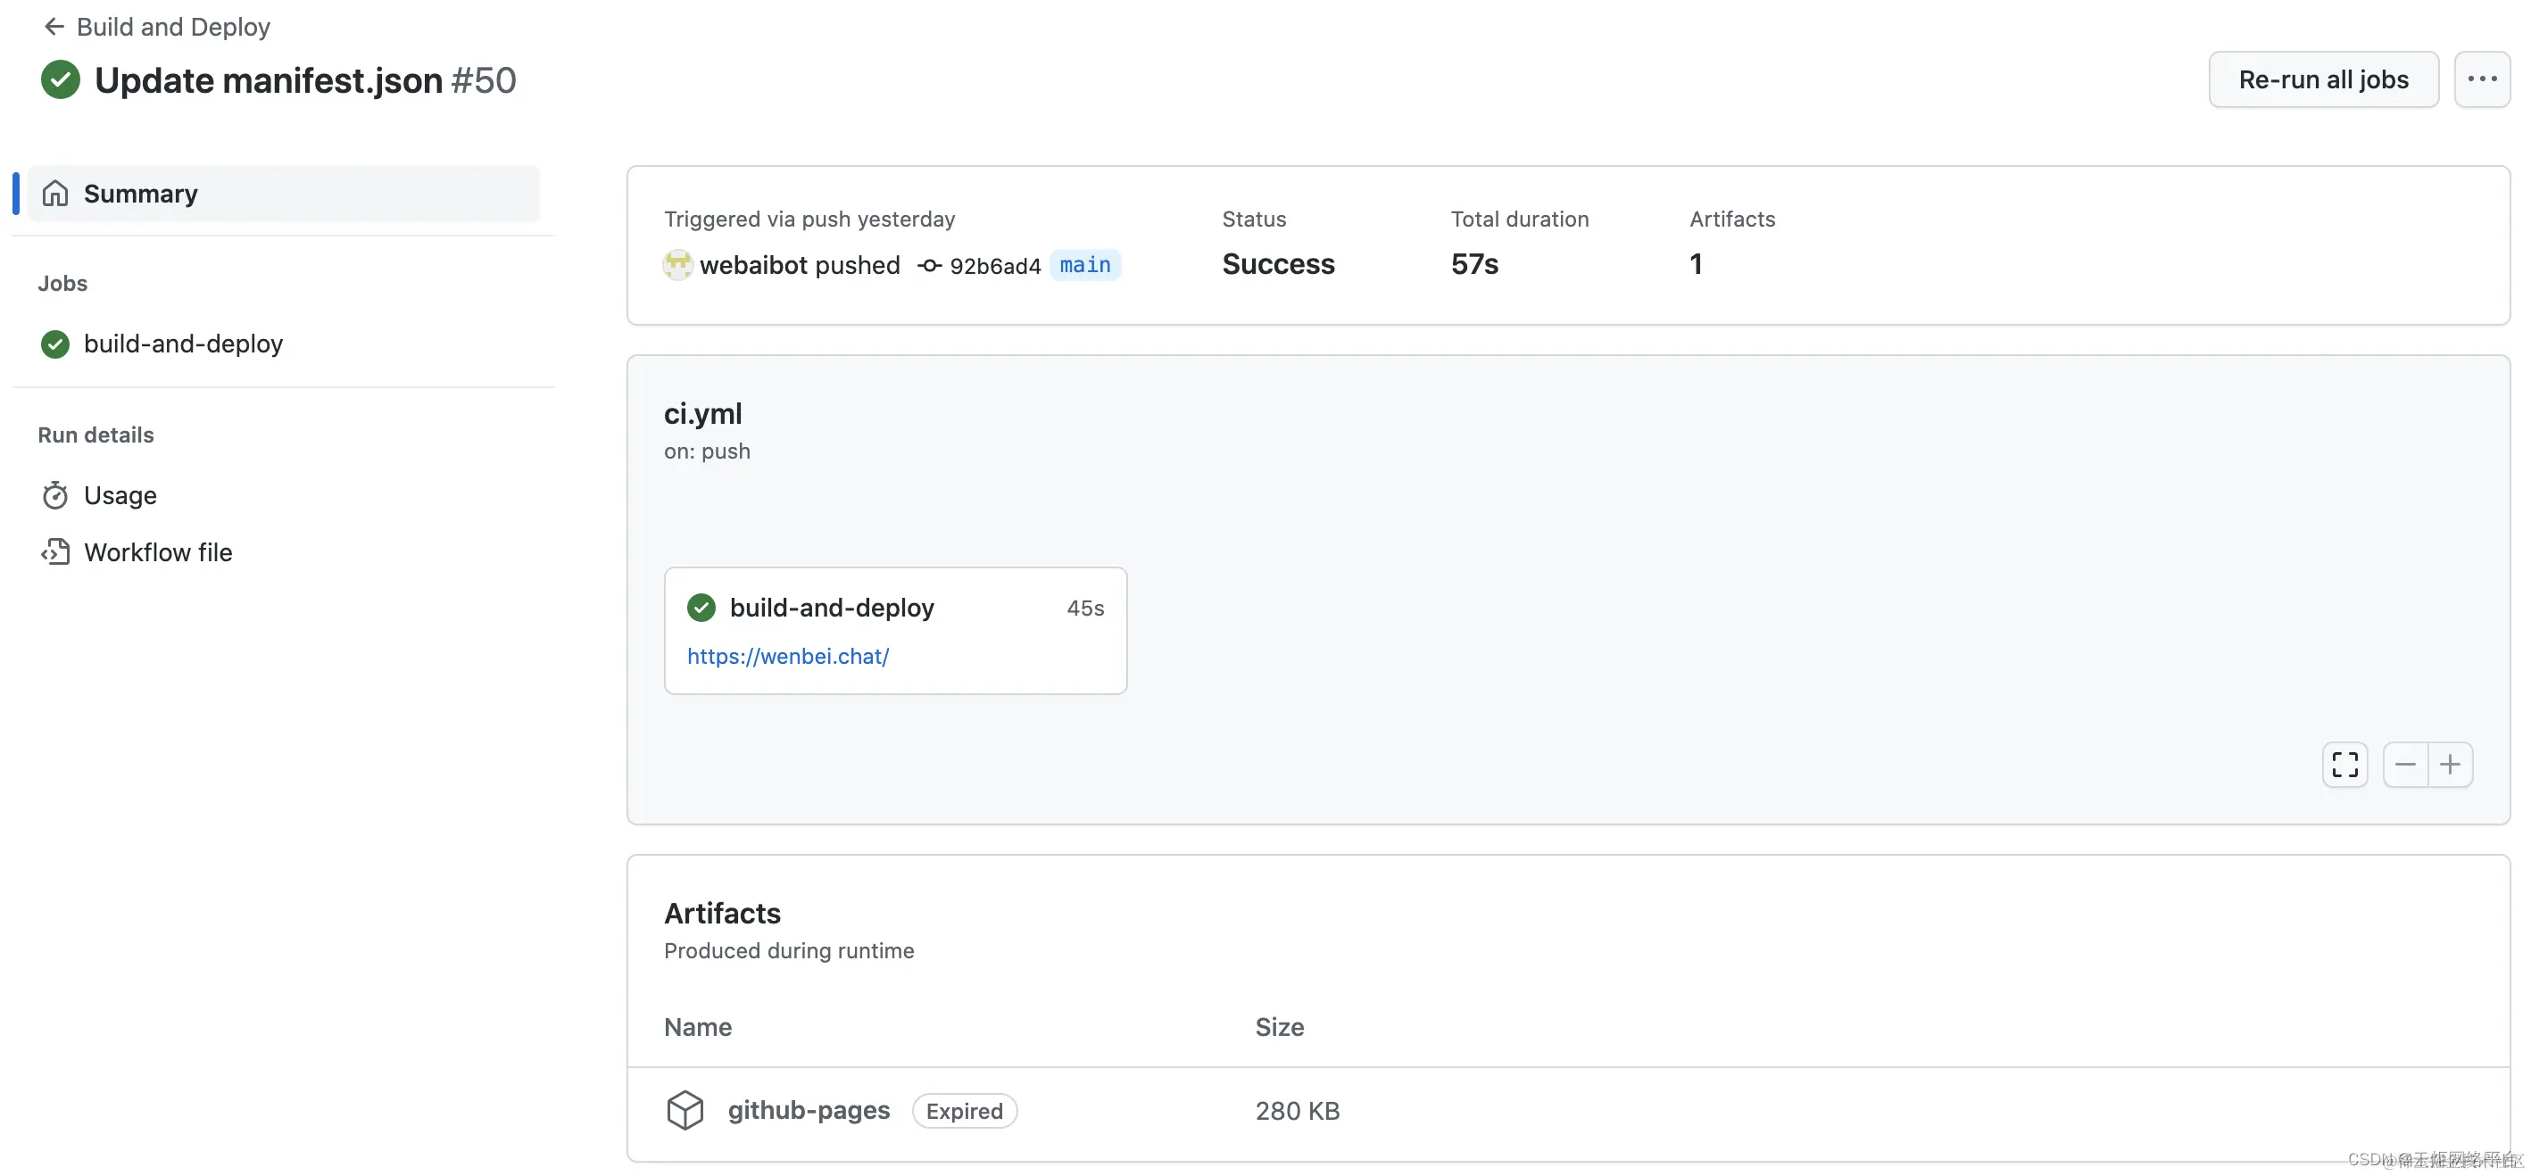The width and height of the screenshot is (2531, 1176).
Task: Click the Workflow file code icon
Action: (55, 552)
